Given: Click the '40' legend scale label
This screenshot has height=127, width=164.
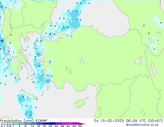Looking at the screenshot, I should point(68,126).
